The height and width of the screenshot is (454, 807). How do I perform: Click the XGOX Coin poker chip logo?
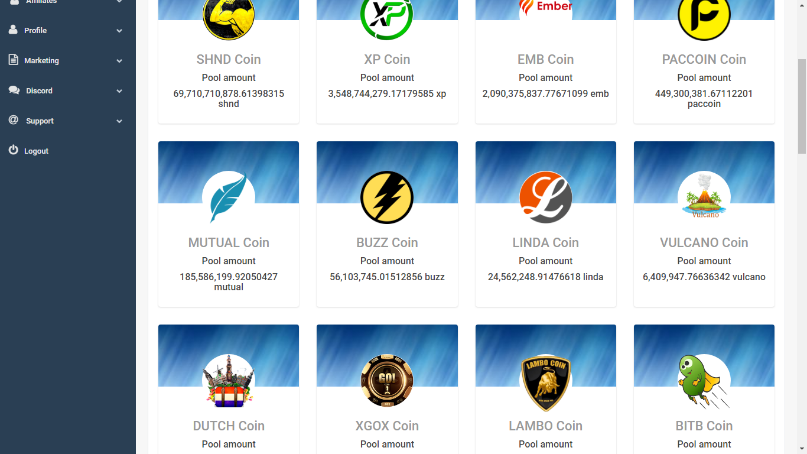coord(387,381)
